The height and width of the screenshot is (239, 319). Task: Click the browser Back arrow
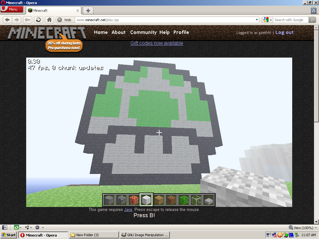coord(7,20)
